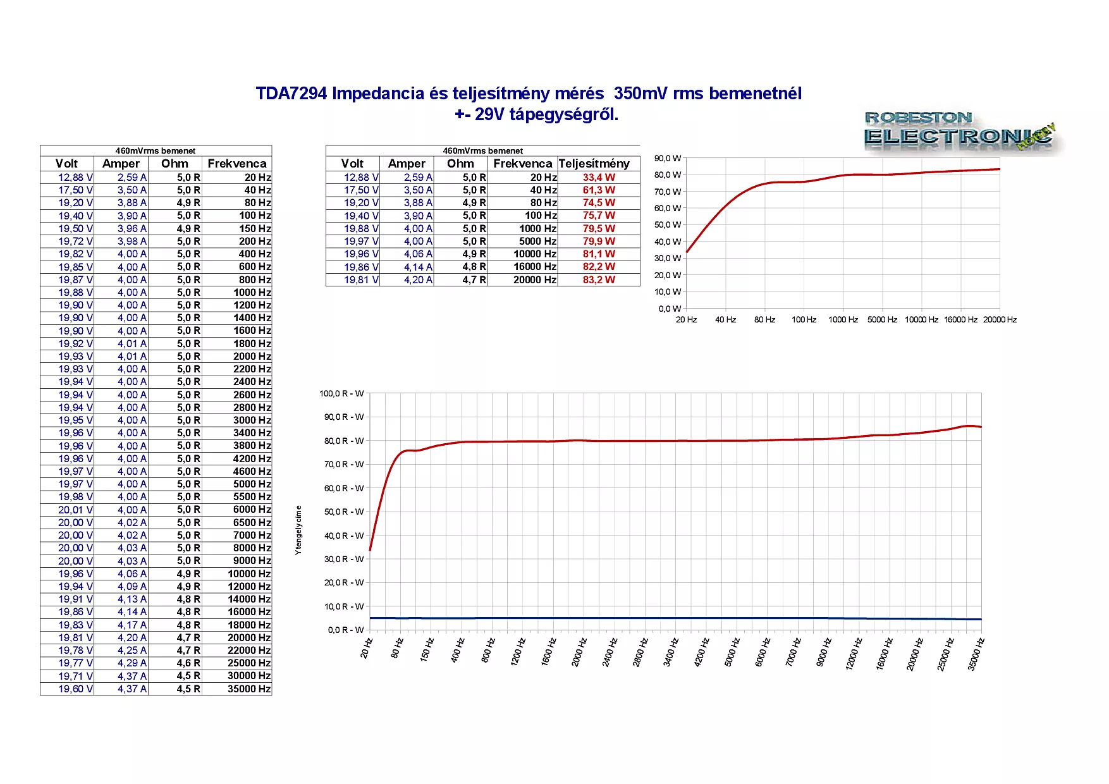This screenshot has width=1109, height=784.
Task: Select the '50,0 R - W' axis label
Action: click(x=344, y=511)
